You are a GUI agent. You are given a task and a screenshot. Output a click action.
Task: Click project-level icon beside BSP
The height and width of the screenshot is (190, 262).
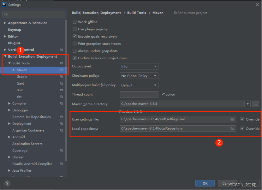tap(62, 90)
